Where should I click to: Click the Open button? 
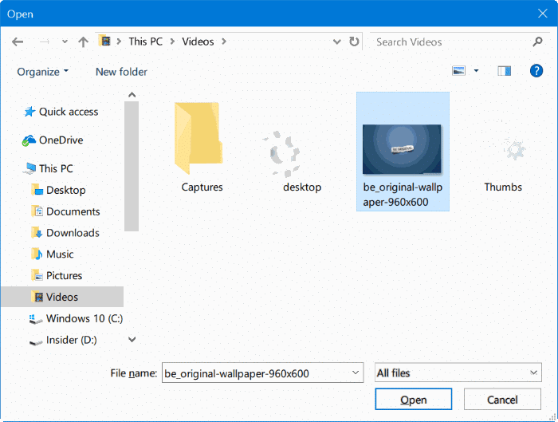[414, 400]
